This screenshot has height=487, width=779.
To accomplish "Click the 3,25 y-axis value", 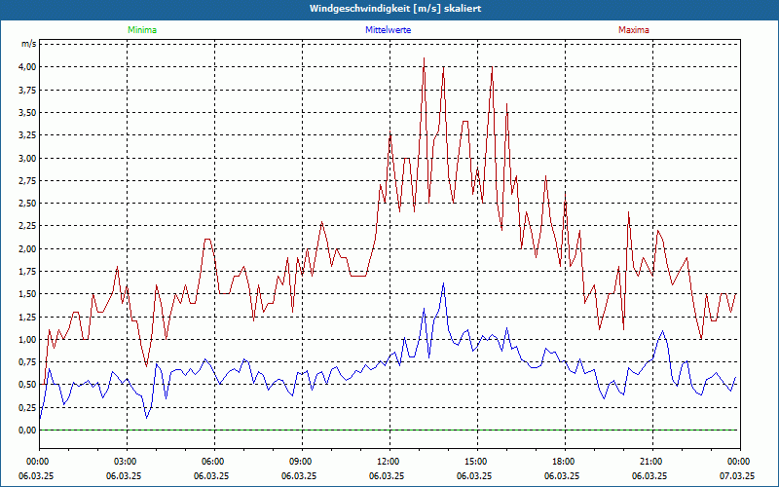I will [x=27, y=135].
